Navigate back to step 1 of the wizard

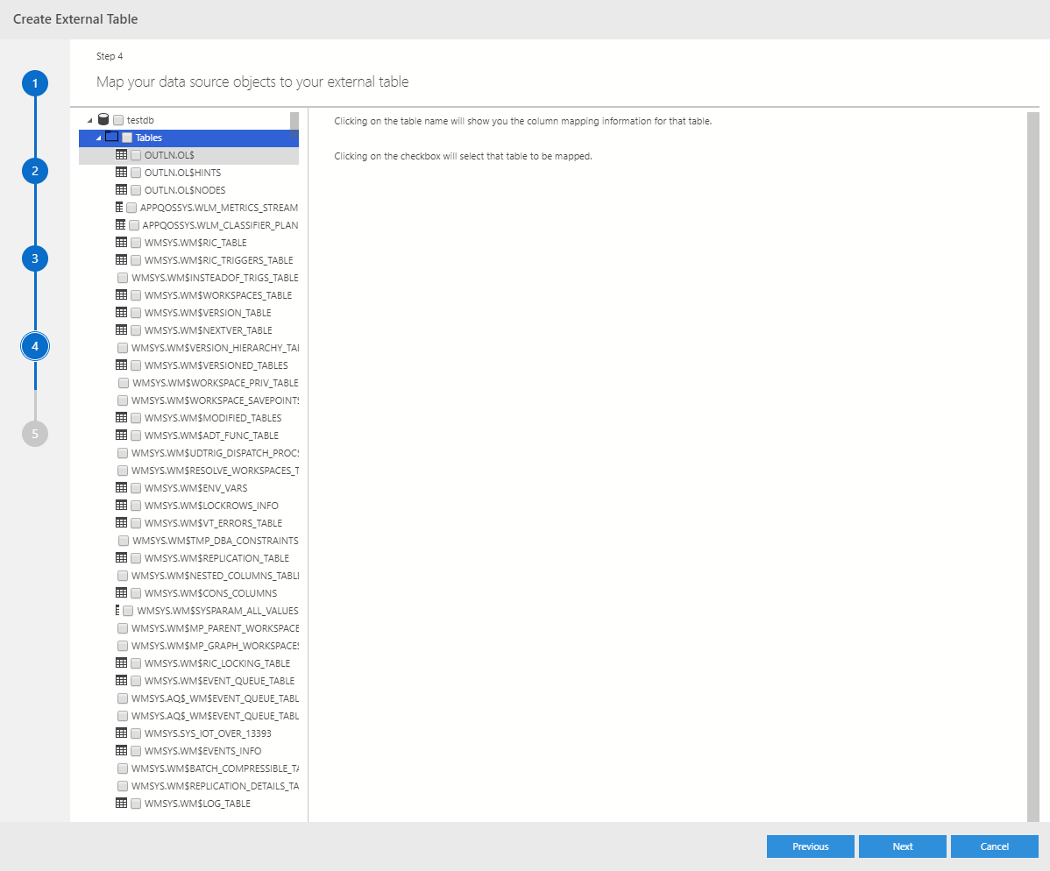coord(34,82)
